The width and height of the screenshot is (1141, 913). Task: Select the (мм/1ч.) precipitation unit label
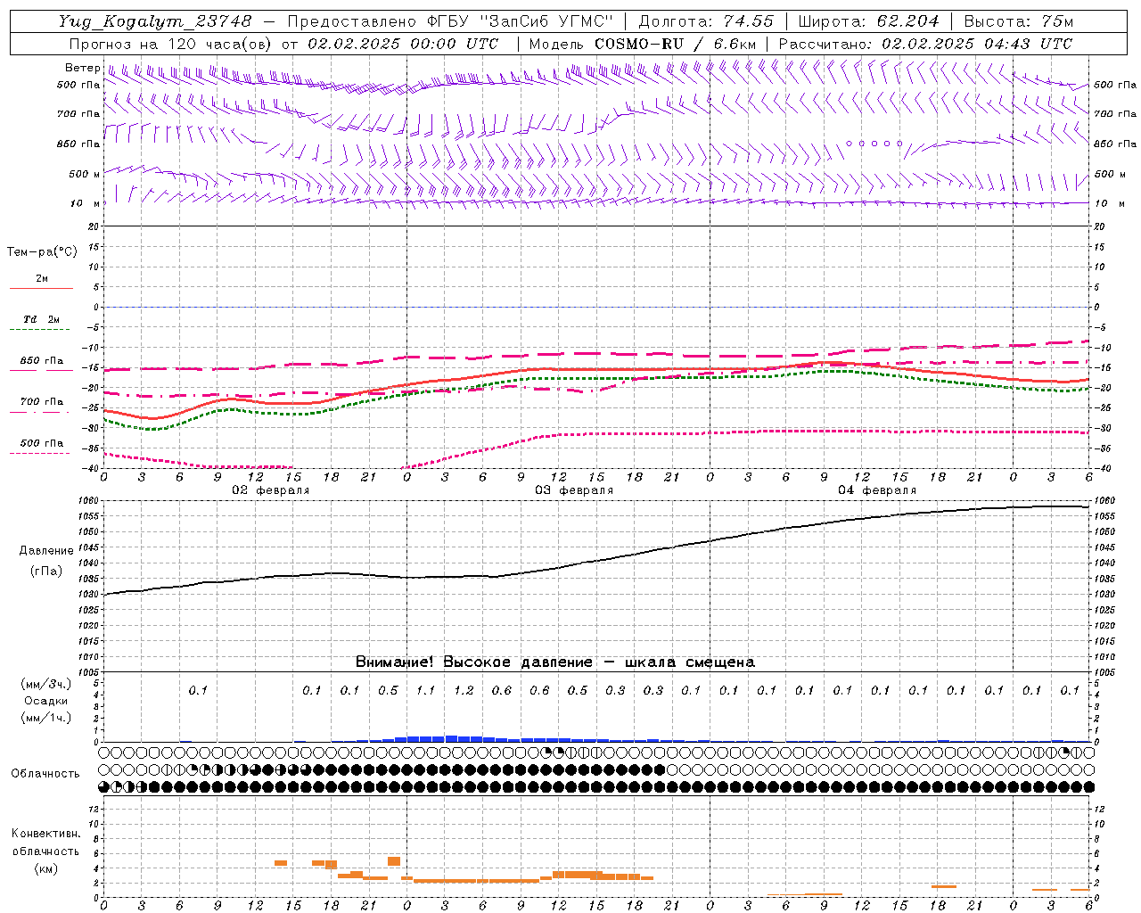coord(46,718)
